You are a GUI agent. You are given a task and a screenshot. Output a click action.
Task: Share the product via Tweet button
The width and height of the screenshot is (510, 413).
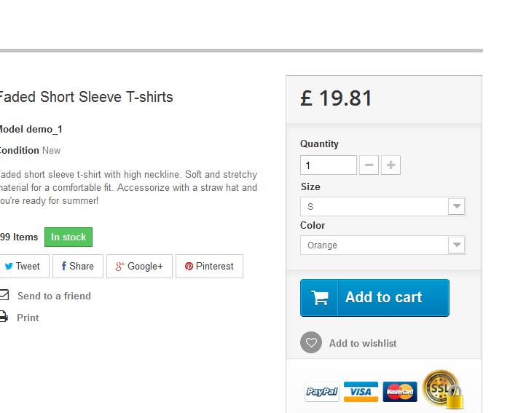click(23, 267)
